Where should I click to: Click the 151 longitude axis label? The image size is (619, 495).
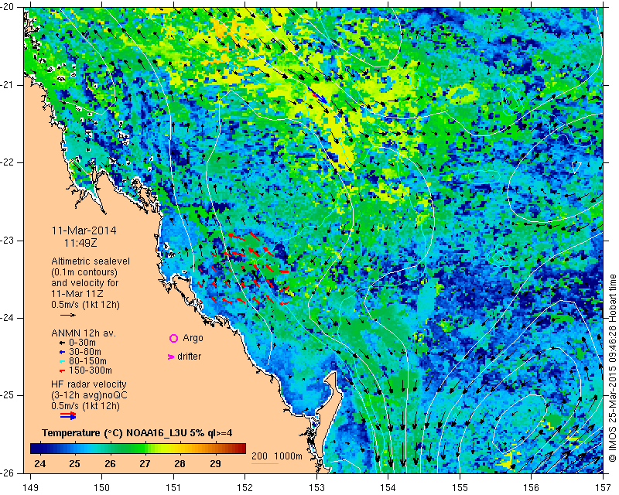[173, 488]
